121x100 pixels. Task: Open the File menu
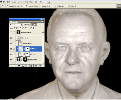pyautogui.click(x=4, y=2)
